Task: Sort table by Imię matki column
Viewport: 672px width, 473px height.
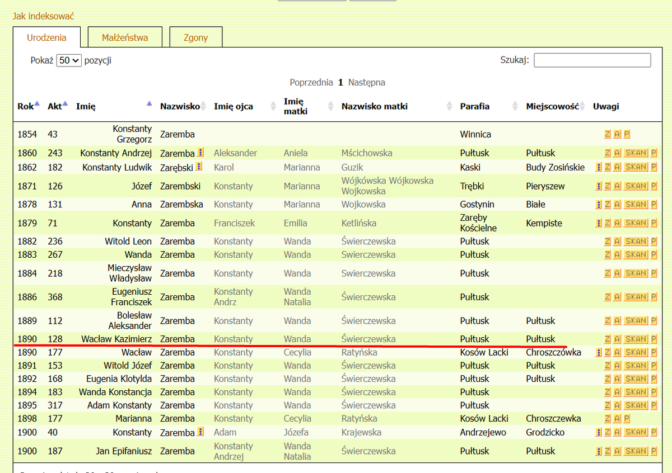Action: pyautogui.click(x=309, y=106)
